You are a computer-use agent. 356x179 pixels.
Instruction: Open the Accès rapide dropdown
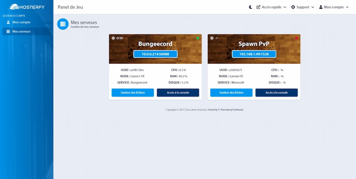pos(271,7)
